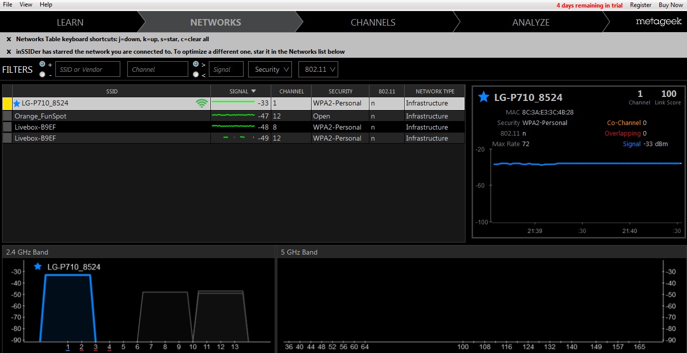687x353 pixels.
Task: Click the SSID or Vendor filter field
Action: (88, 69)
